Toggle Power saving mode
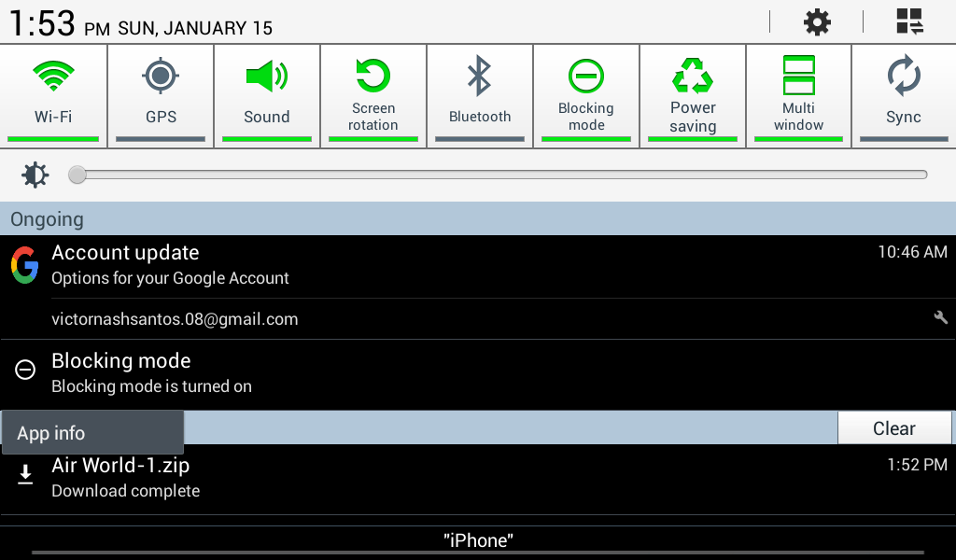This screenshot has width=956, height=560. tap(693, 96)
